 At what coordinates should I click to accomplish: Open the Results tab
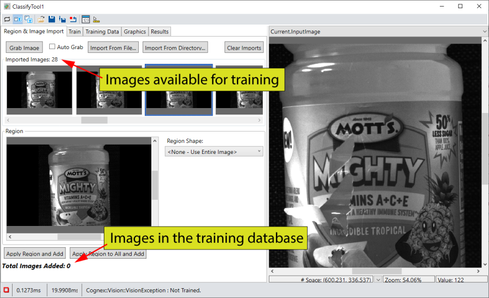tap(160, 32)
